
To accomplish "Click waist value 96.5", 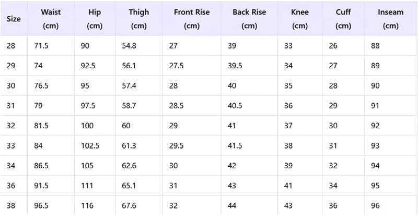I will click(41, 206).
